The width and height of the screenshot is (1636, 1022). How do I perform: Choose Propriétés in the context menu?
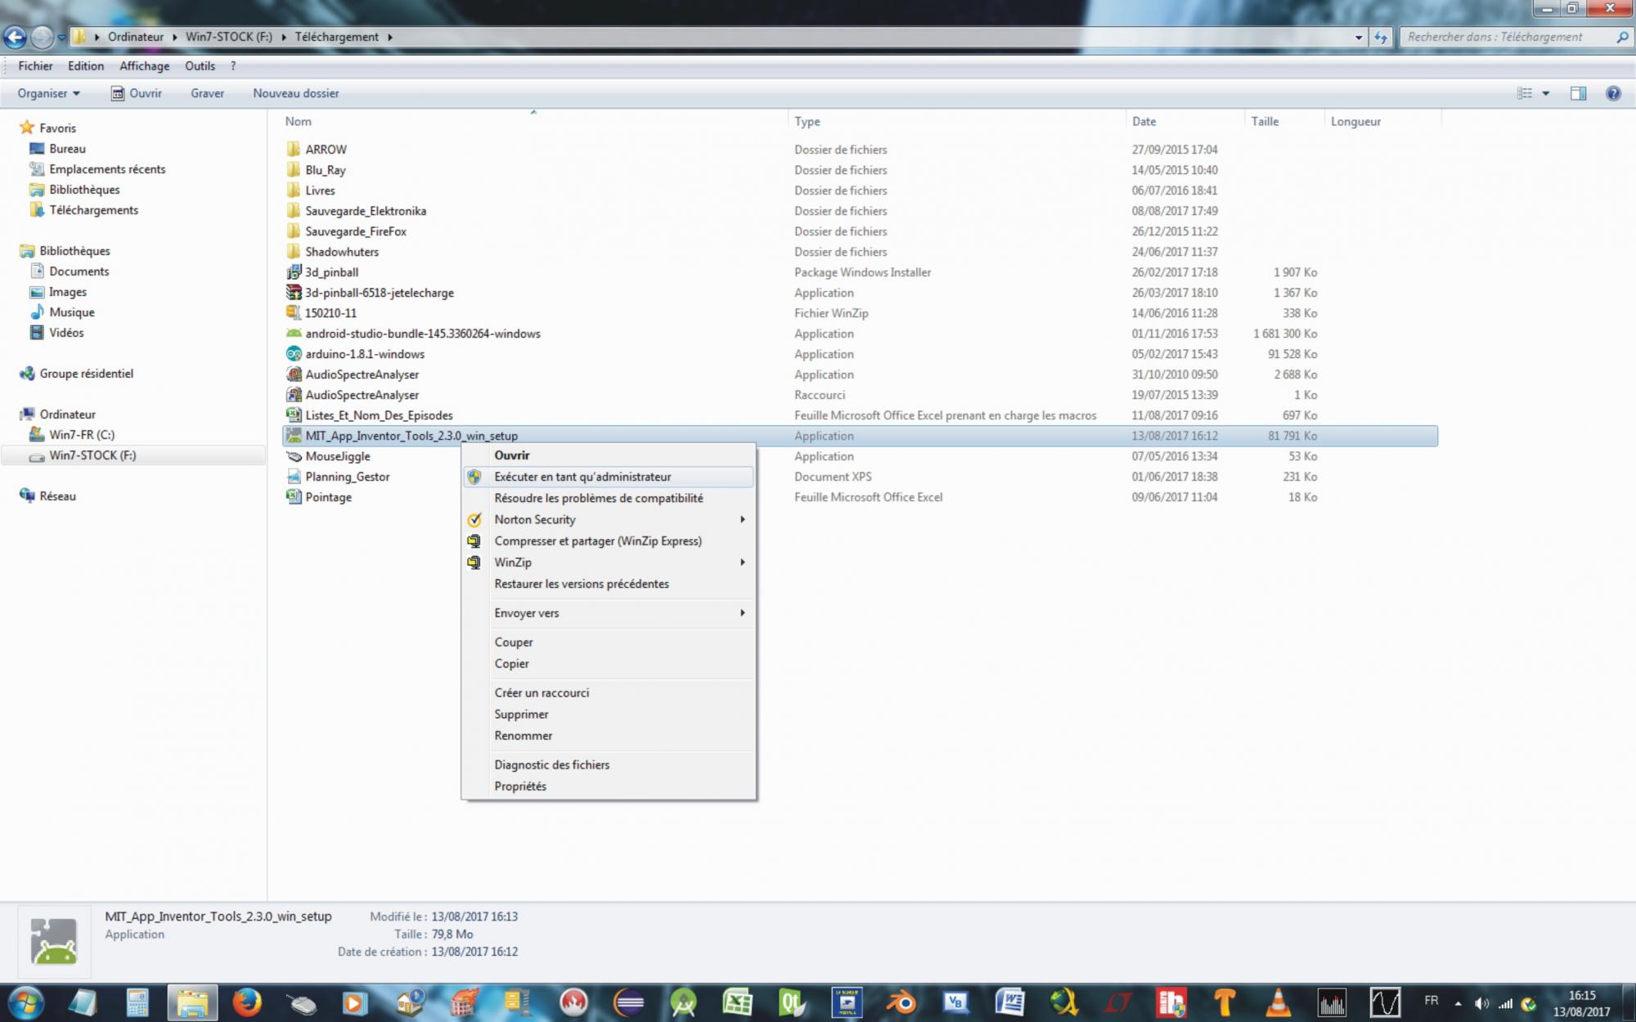pyautogui.click(x=520, y=786)
